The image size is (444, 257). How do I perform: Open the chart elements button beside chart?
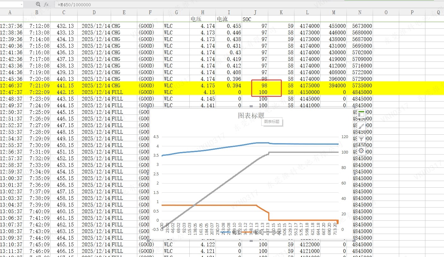point(361,114)
